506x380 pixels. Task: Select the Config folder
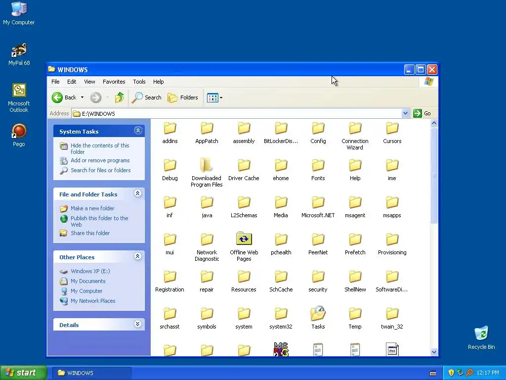318,133
